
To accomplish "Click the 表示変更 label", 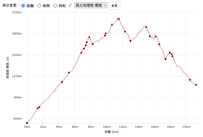I will click(x=11, y=5).
